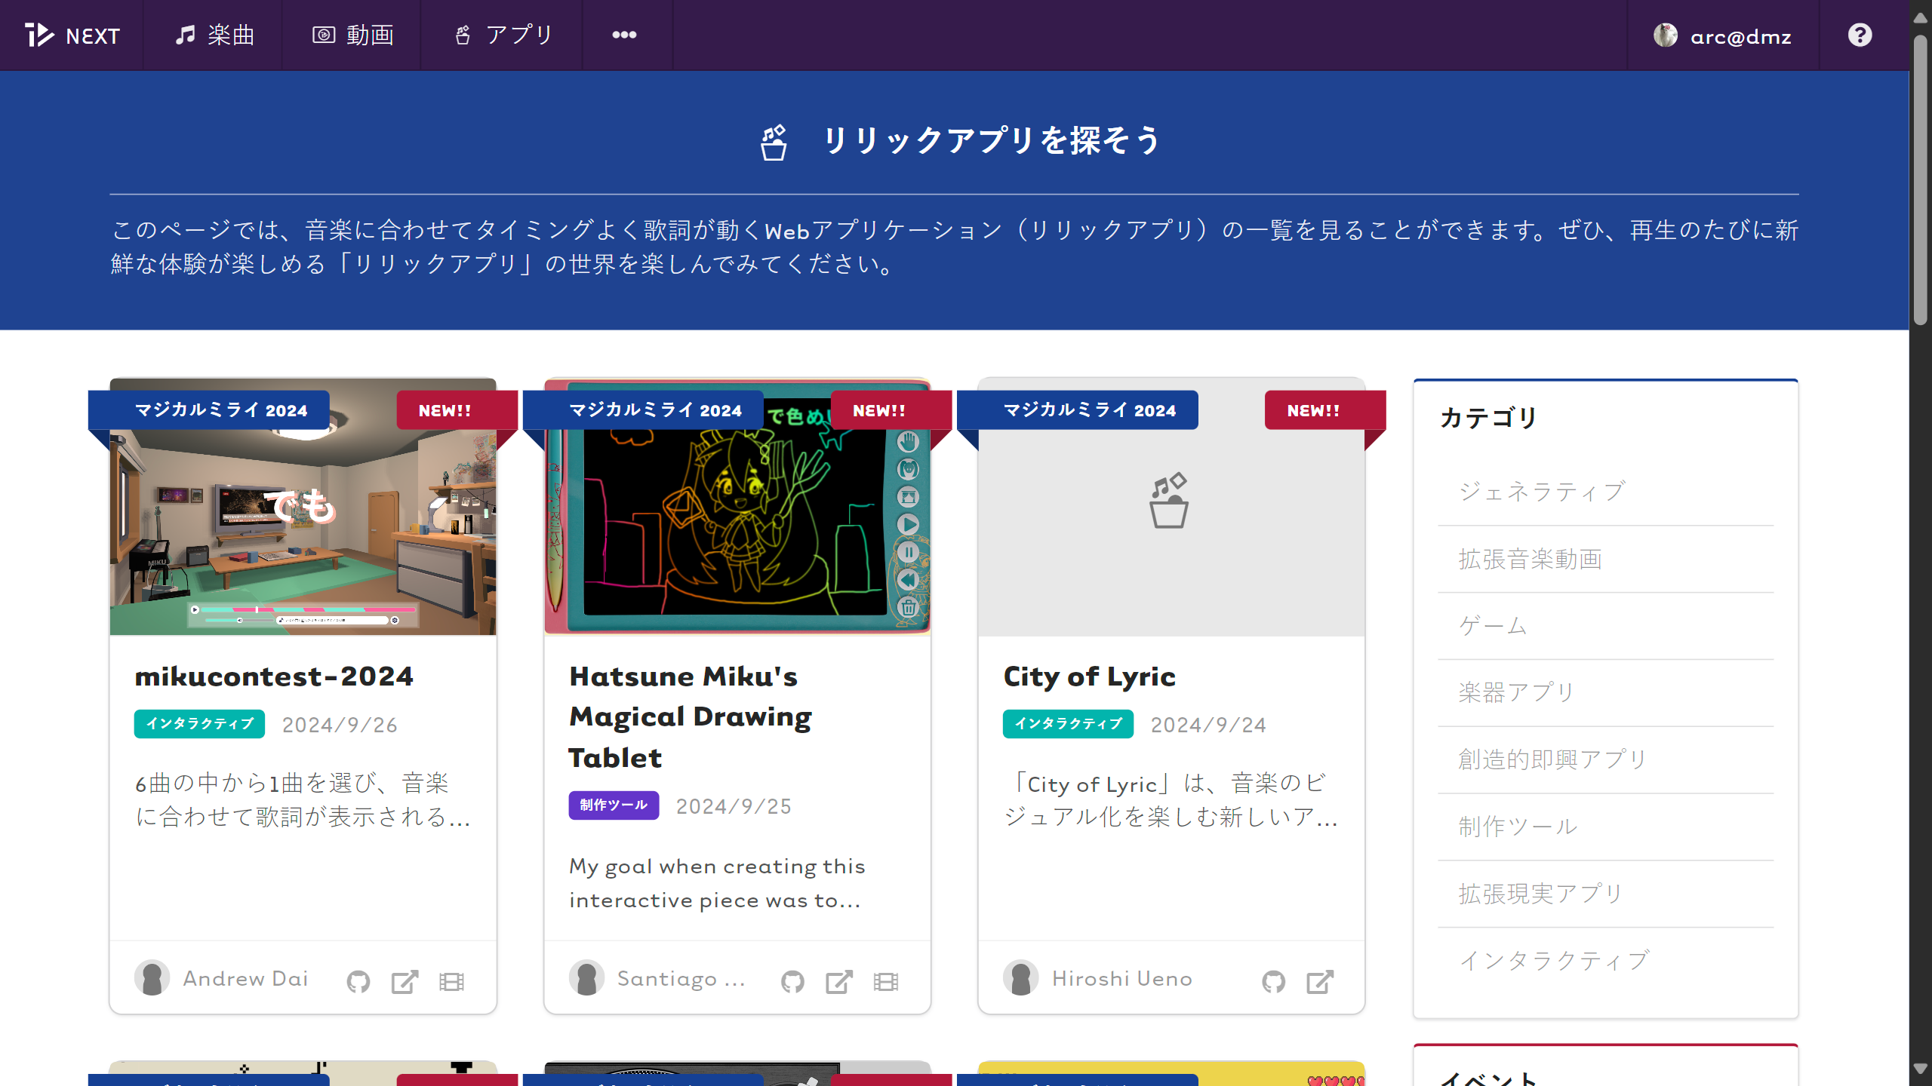Filter by 楽器アプリ category

click(1515, 692)
